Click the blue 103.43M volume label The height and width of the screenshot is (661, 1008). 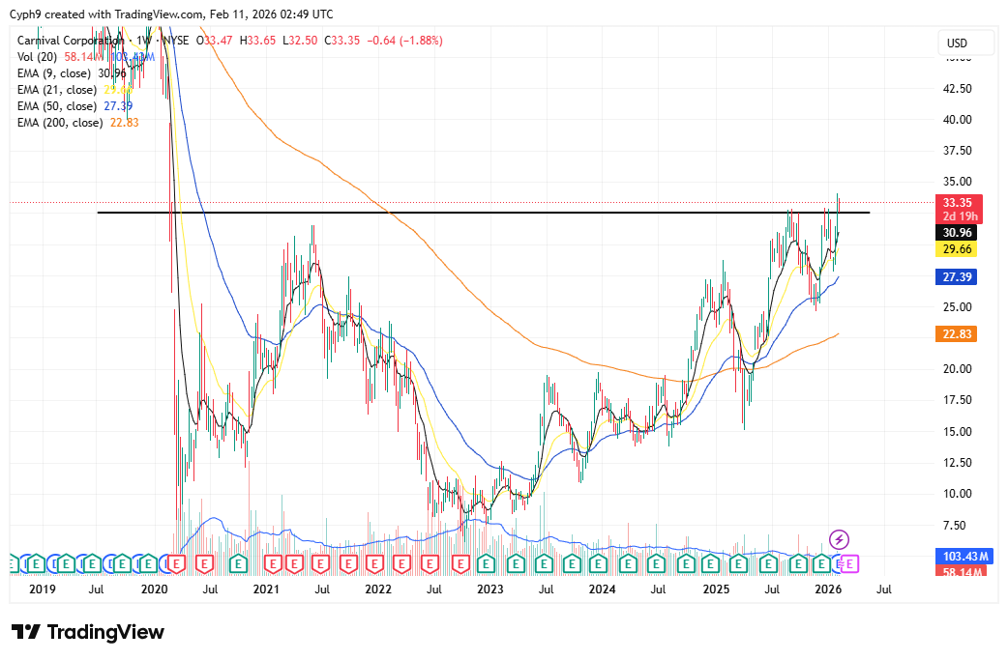tap(964, 557)
